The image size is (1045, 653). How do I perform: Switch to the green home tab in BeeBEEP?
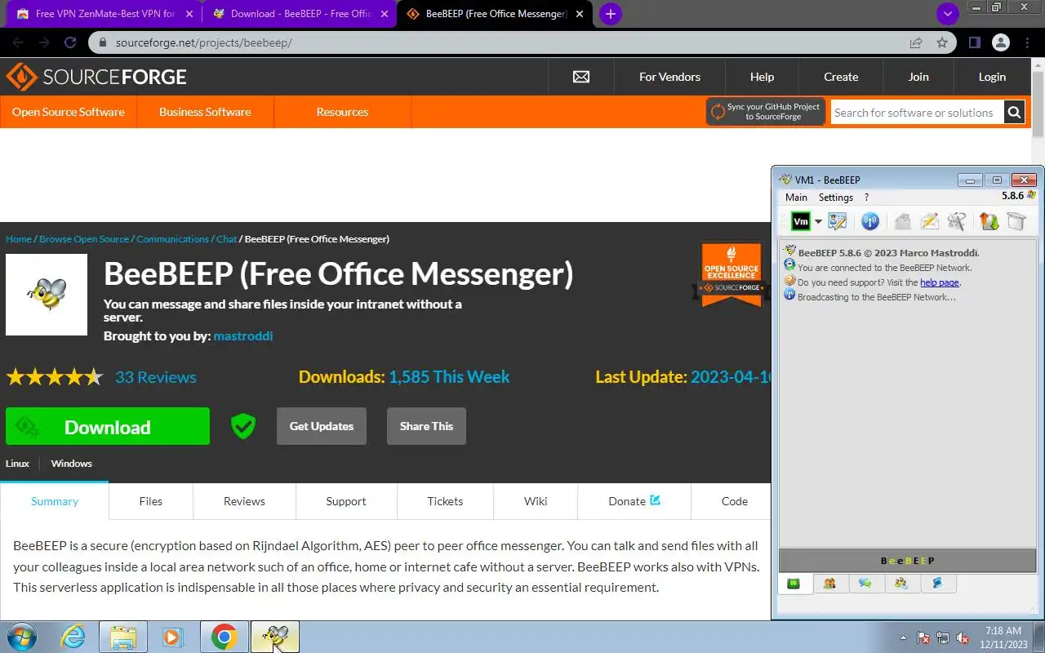pos(794,584)
